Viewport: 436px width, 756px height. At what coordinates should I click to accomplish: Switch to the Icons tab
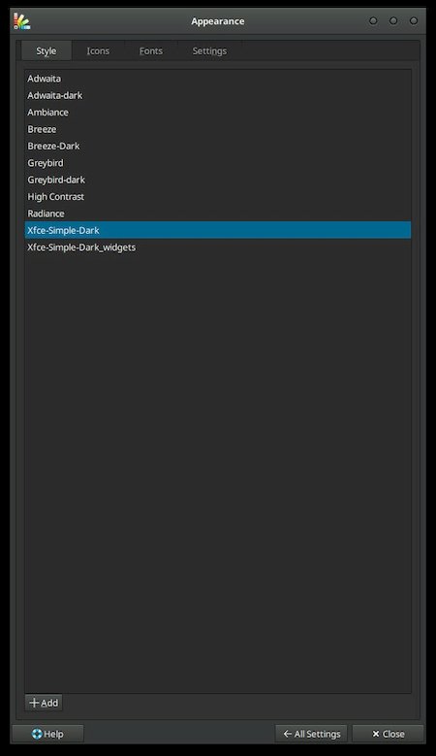98,50
